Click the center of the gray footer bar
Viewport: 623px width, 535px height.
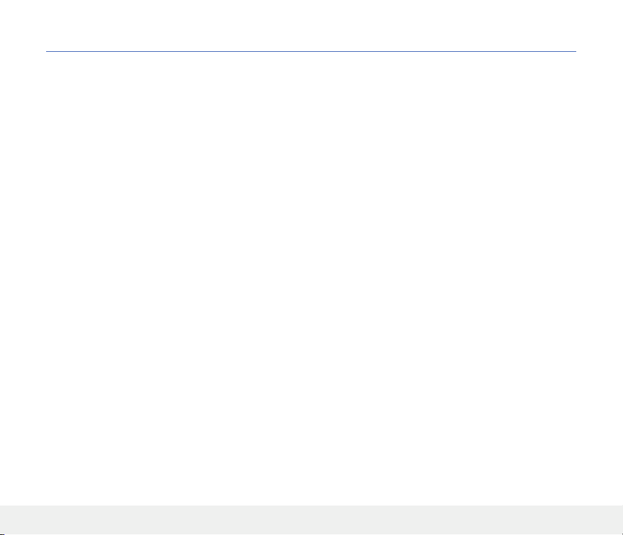pyautogui.click(x=311, y=520)
